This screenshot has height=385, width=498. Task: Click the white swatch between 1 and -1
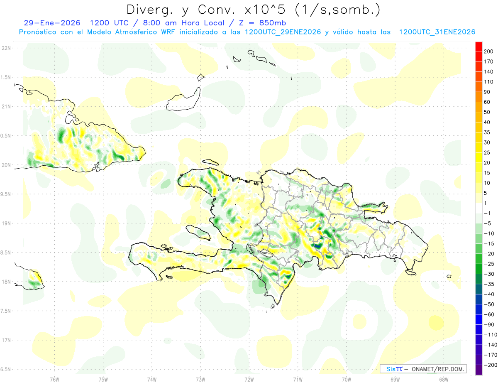point(478,208)
